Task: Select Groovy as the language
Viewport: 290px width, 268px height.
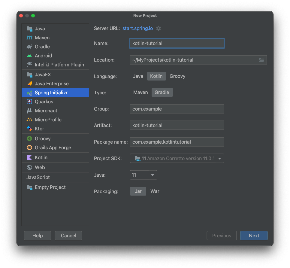Action: click(177, 76)
